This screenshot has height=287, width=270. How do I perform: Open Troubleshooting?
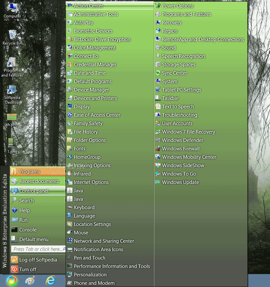pos(201,115)
